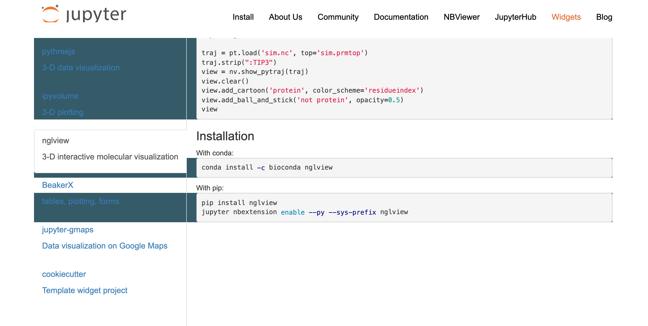The width and height of the screenshot is (648, 326).
Task: Open the BeakerX widget page
Action: 58,185
